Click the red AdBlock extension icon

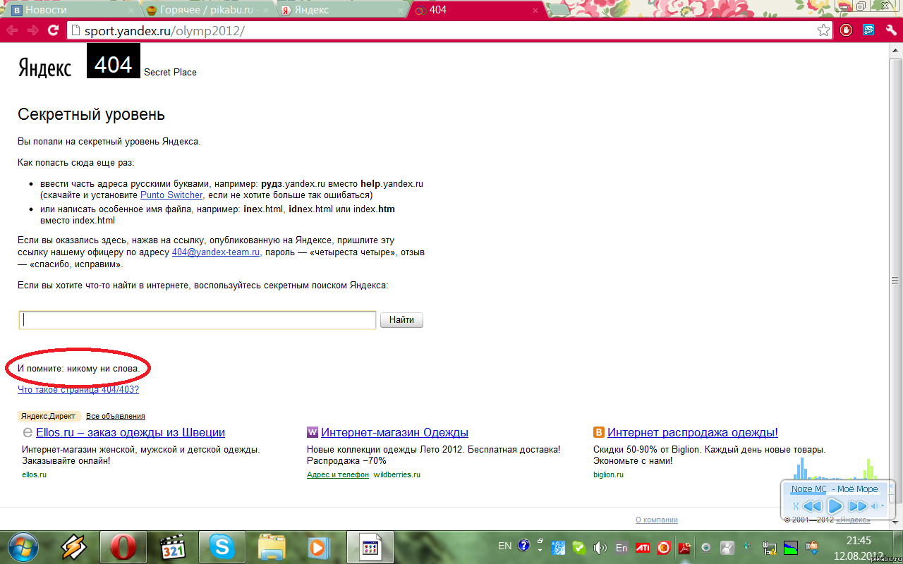point(847,30)
